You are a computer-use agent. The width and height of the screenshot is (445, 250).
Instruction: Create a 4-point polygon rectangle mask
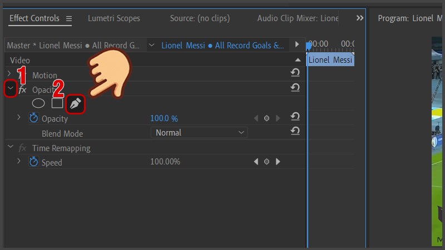pyautogui.click(x=57, y=103)
